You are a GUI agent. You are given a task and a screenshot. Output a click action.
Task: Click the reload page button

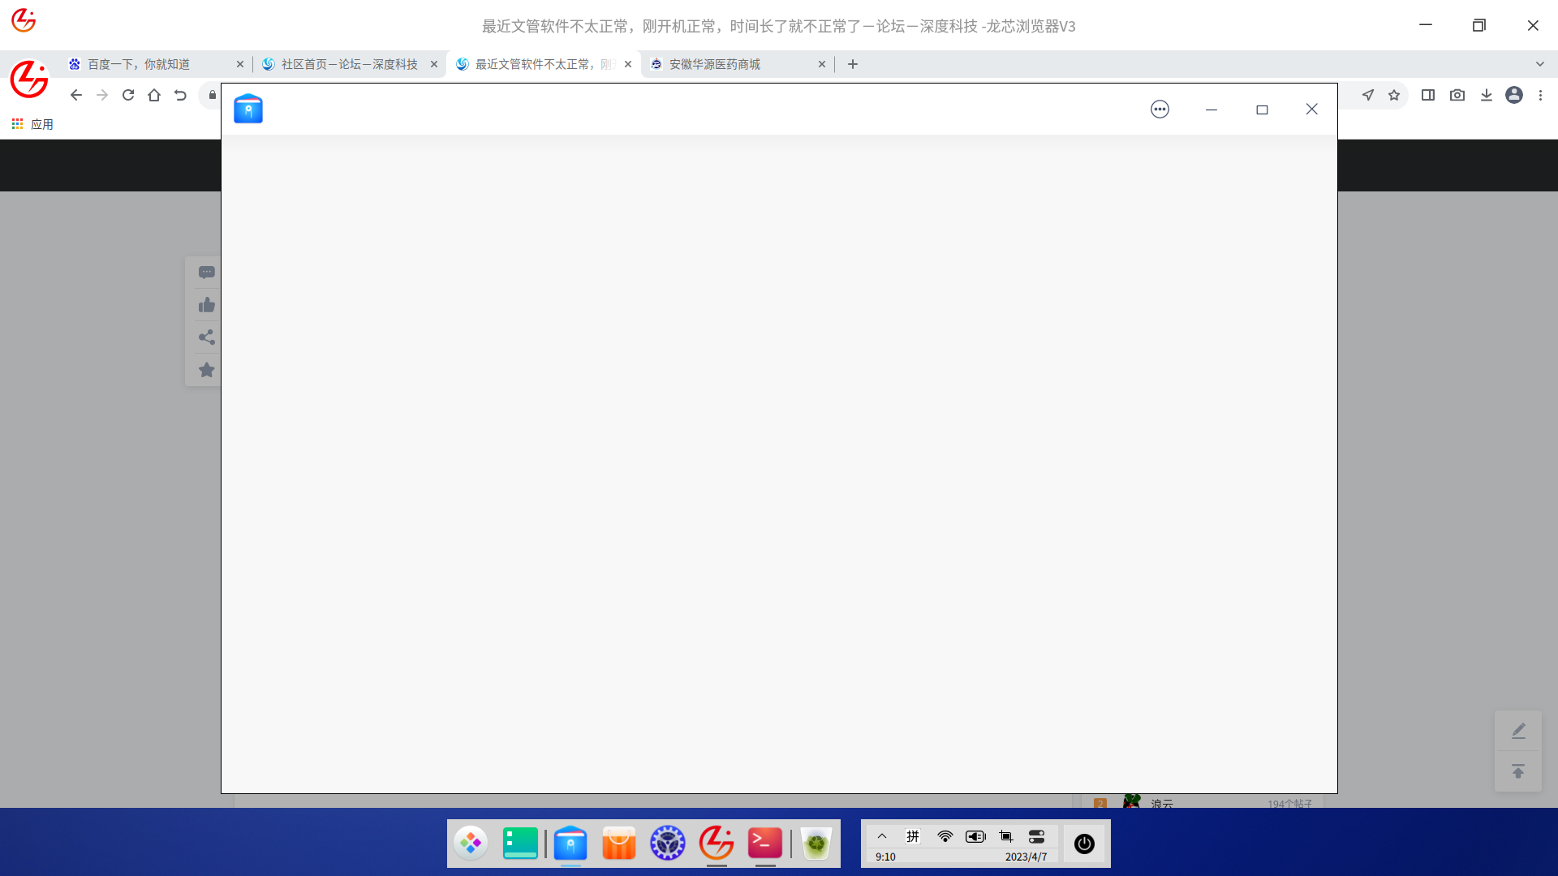pyautogui.click(x=128, y=95)
